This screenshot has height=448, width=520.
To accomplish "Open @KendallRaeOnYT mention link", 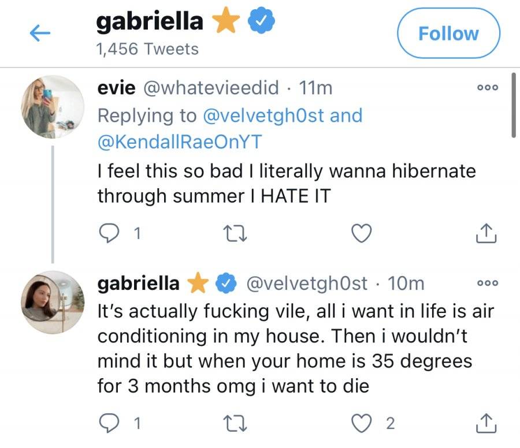I will tap(180, 141).
